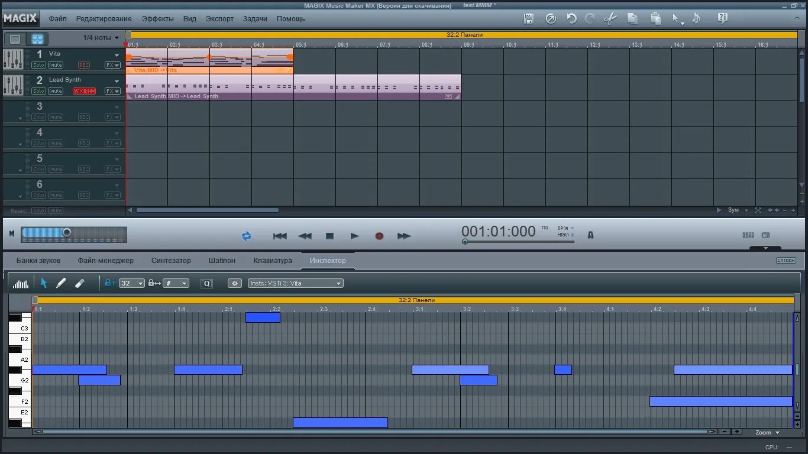Click the record button in transport
The width and height of the screenshot is (808, 454).
(379, 236)
